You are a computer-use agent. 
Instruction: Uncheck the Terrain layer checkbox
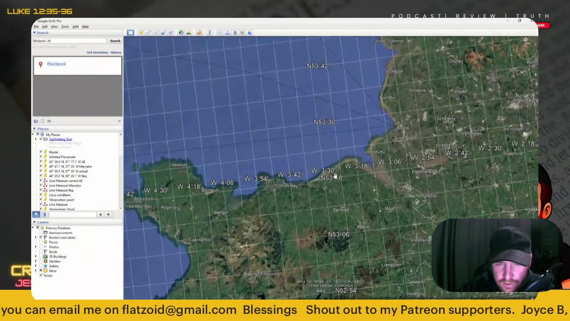click(41, 276)
